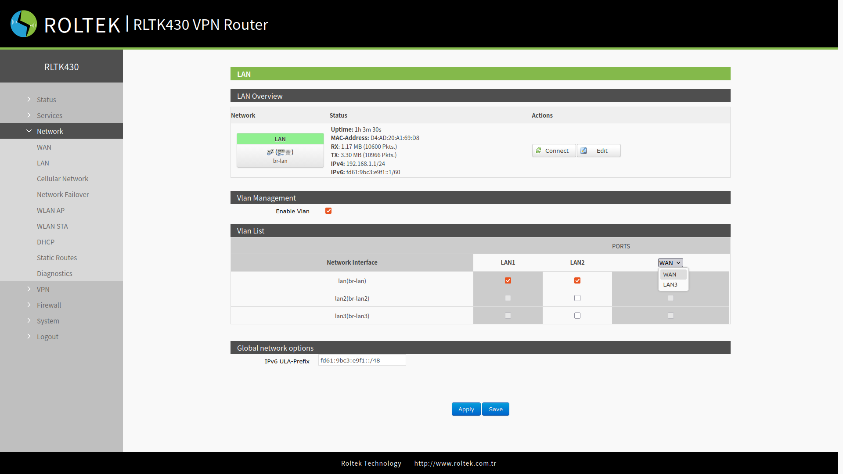Click the IPv6 address status text
This screenshot has width=843, height=474.
coord(365,172)
